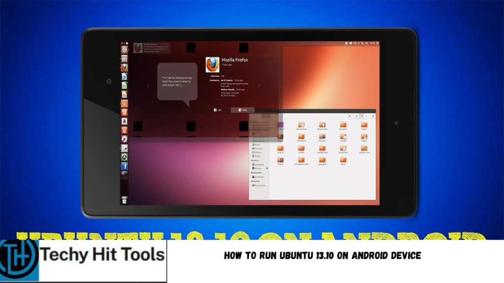
Task: Click the View button under Mozilla Firefox preview
Action: click(244, 110)
